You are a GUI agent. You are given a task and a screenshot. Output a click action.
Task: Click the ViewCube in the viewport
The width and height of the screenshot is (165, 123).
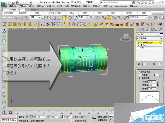126,37
